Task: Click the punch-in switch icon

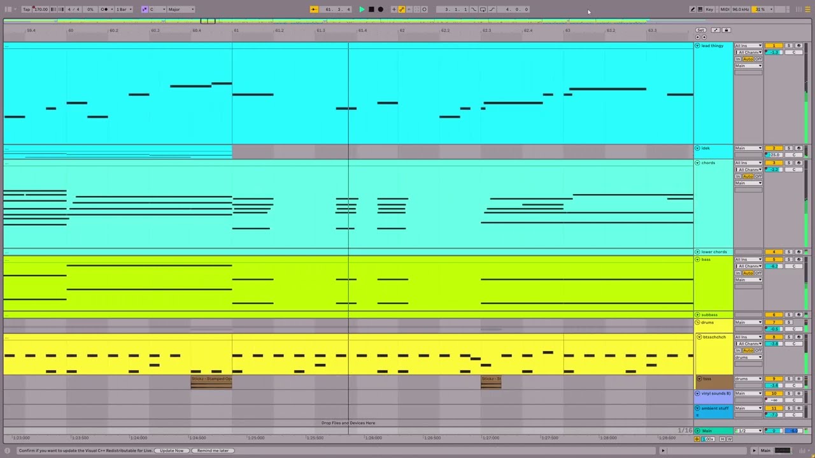Action: [474, 9]
